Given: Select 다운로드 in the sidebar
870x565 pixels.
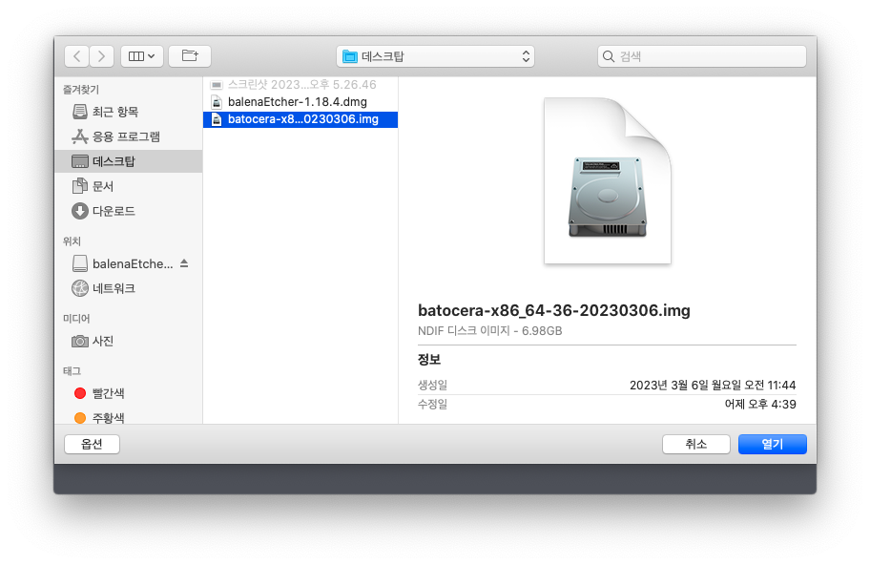Looking at the screenshot, I should pyautogui.click(x=129, y=211).
